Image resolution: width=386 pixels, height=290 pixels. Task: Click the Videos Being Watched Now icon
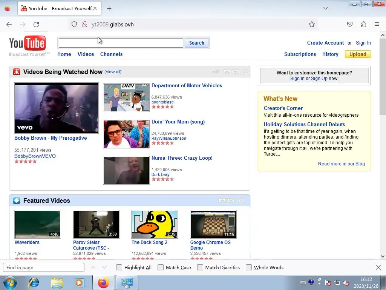(17, 72)
